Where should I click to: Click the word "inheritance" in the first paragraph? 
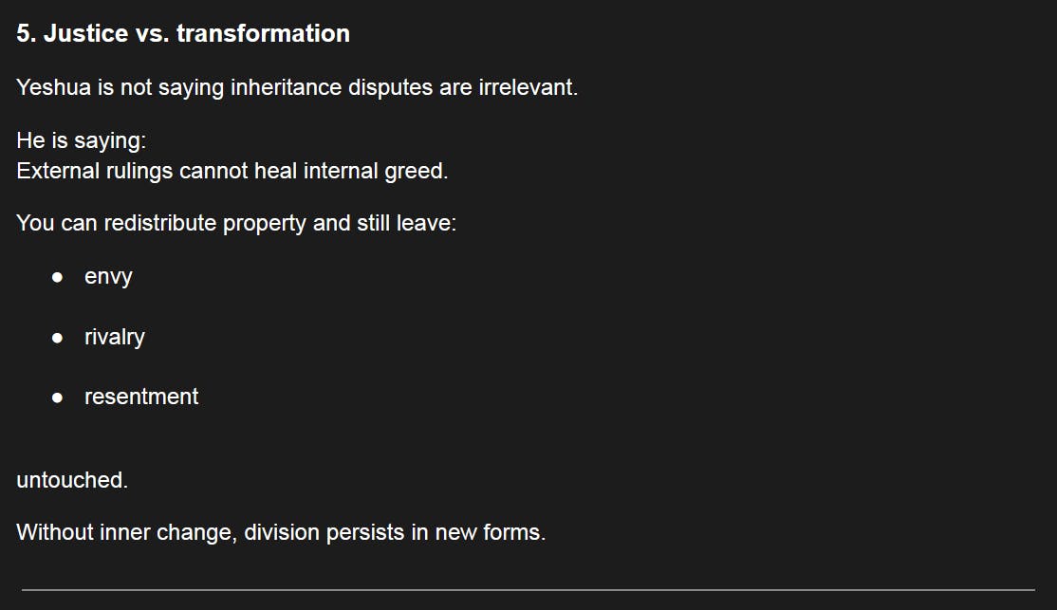pos(286,87)
